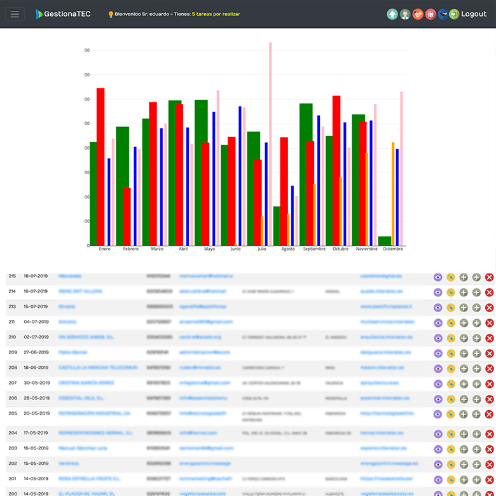Click first gray plus icon on row 211

pyautogui.click(x=464, y=323)
